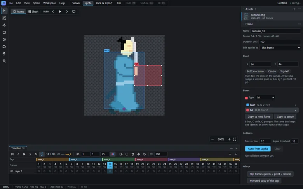303x189 pixels.
Task: Add a new asset with the plus icon
Action: [294, 9]
